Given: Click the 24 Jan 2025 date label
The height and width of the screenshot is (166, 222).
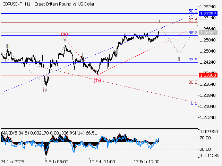Looking at the screenshot, I should pyautogui.click(x=12, y=162).
